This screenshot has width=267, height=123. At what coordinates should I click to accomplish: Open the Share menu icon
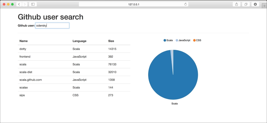tap(237, 4)
